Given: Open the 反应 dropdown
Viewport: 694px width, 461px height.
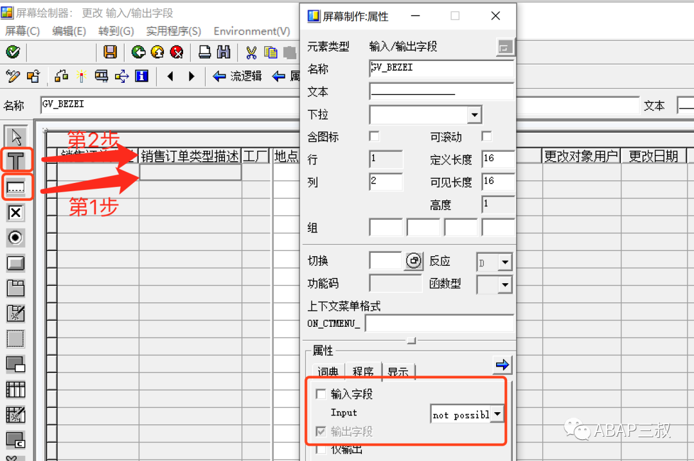Looking at the screenshot, I should 505,263.
